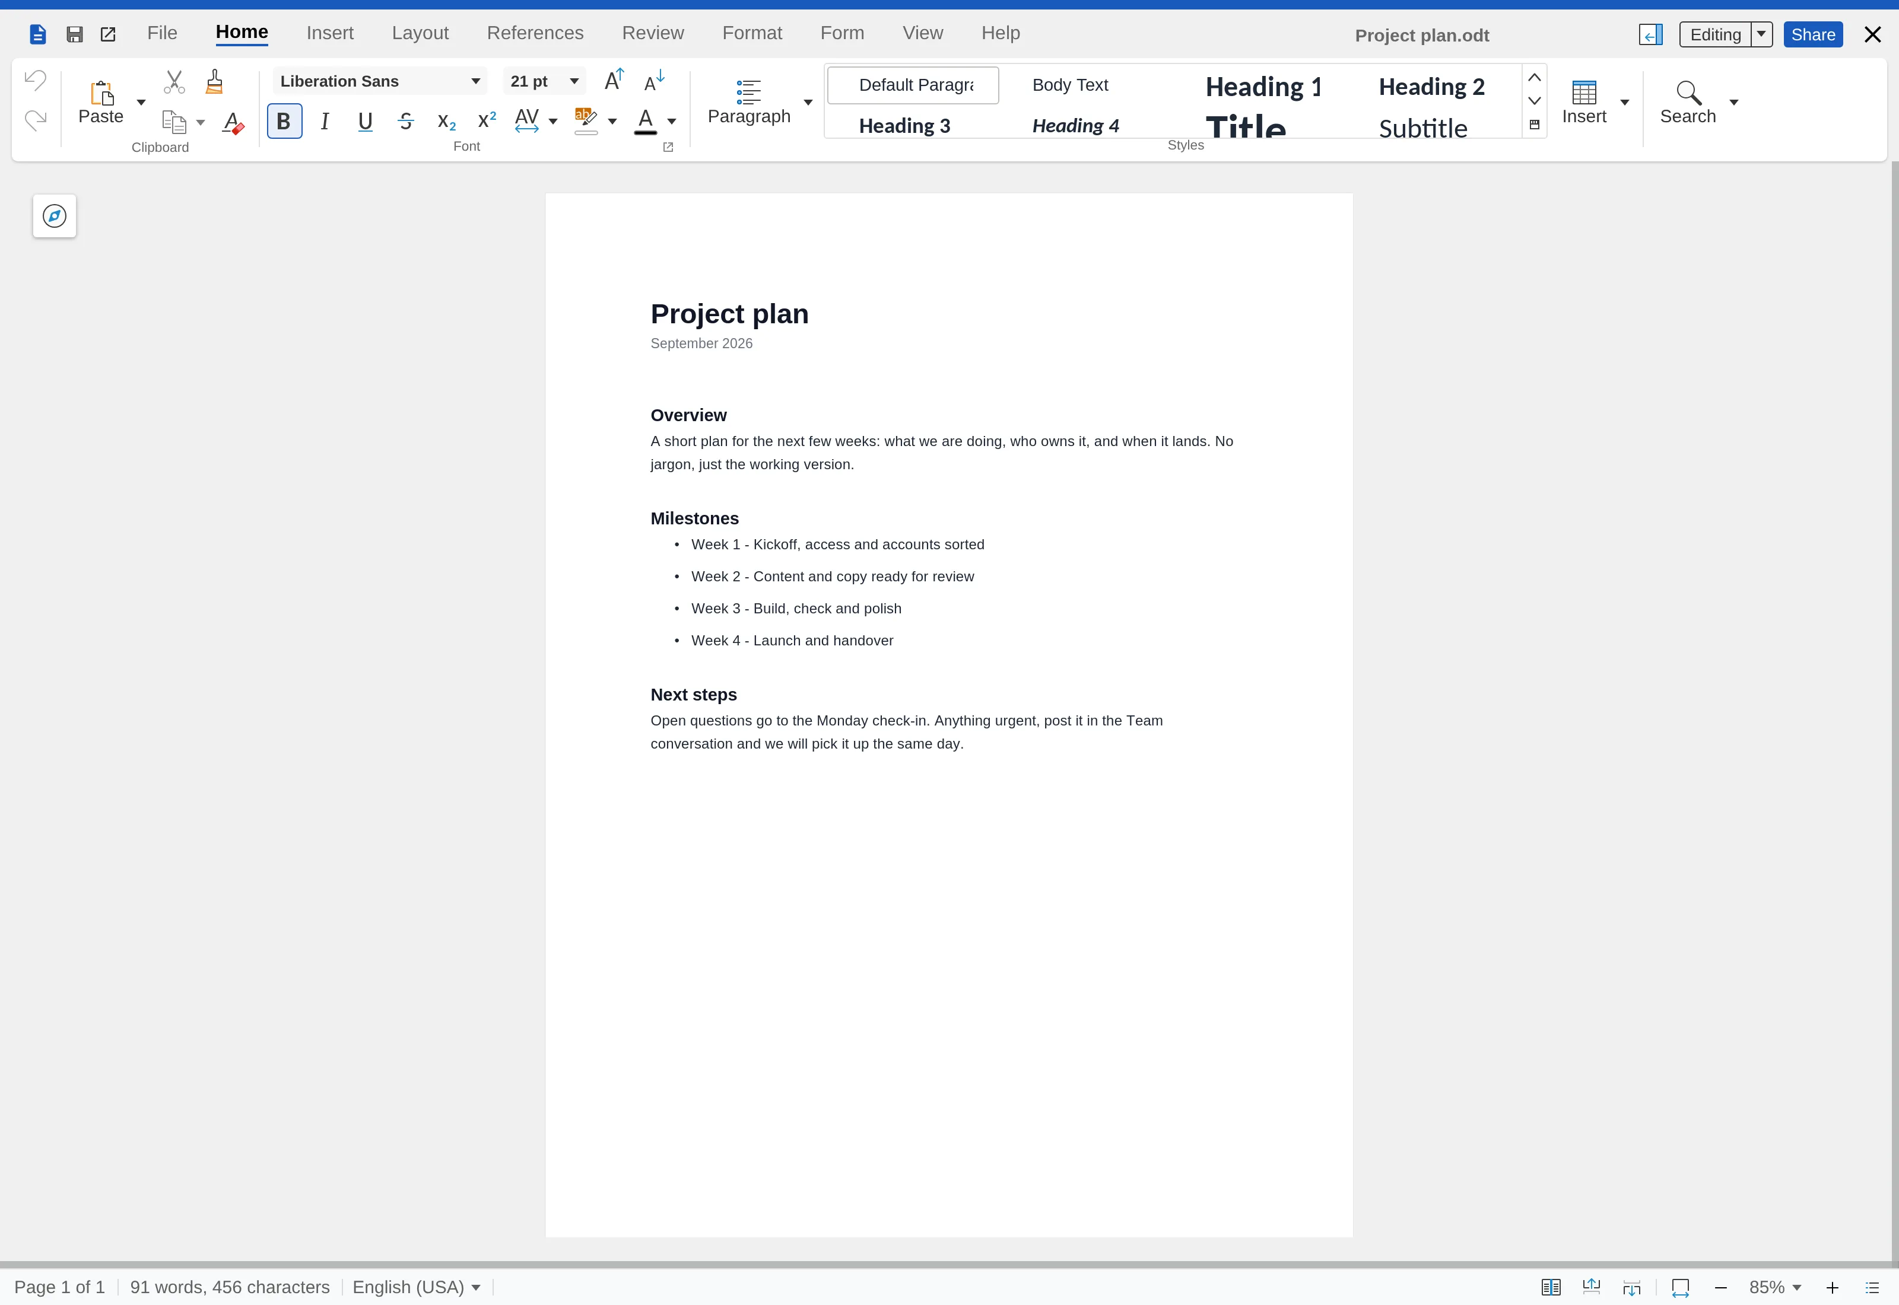Viewport: 1899px width, 1305px height.
Task: Open the Navigator compass button
Action: pyautogui.click(x=55, y=216)
